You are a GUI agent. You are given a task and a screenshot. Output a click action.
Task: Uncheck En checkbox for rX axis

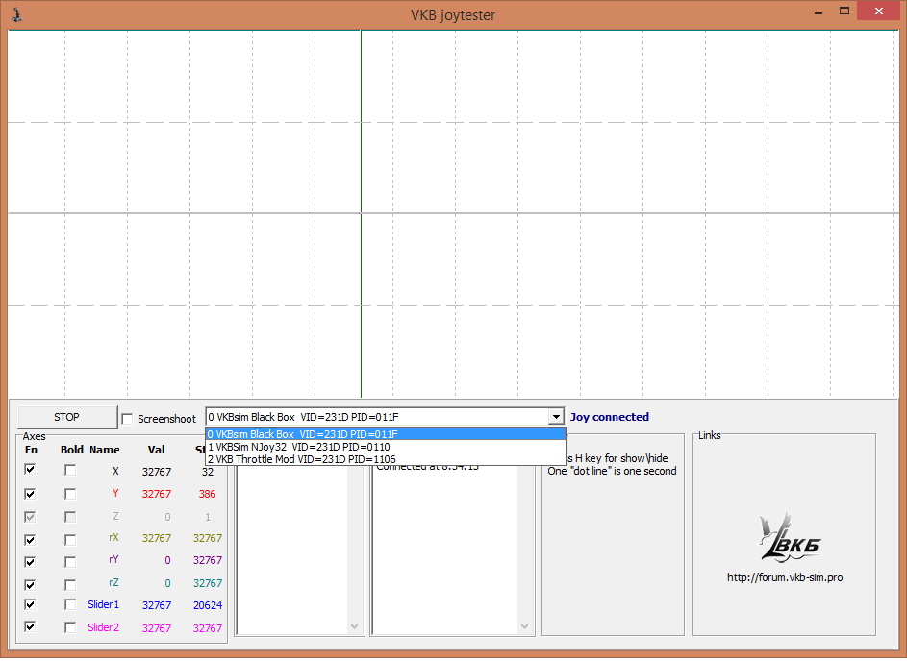(x=31, y=539)
